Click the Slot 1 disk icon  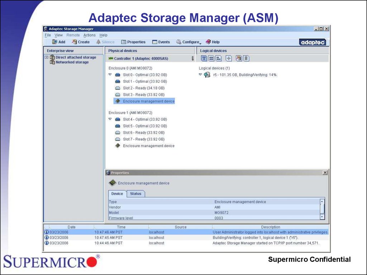point(118,81)
